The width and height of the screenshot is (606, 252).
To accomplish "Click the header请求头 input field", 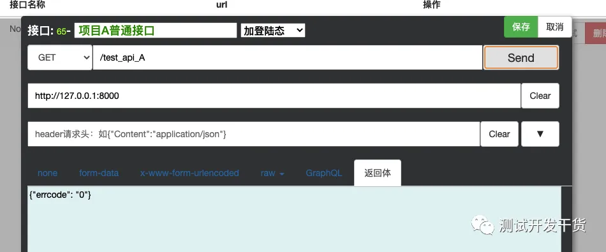I will pos(253,134).
